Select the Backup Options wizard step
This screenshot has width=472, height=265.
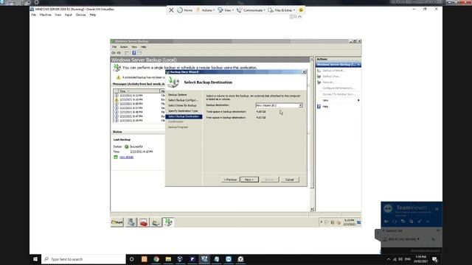178,95
